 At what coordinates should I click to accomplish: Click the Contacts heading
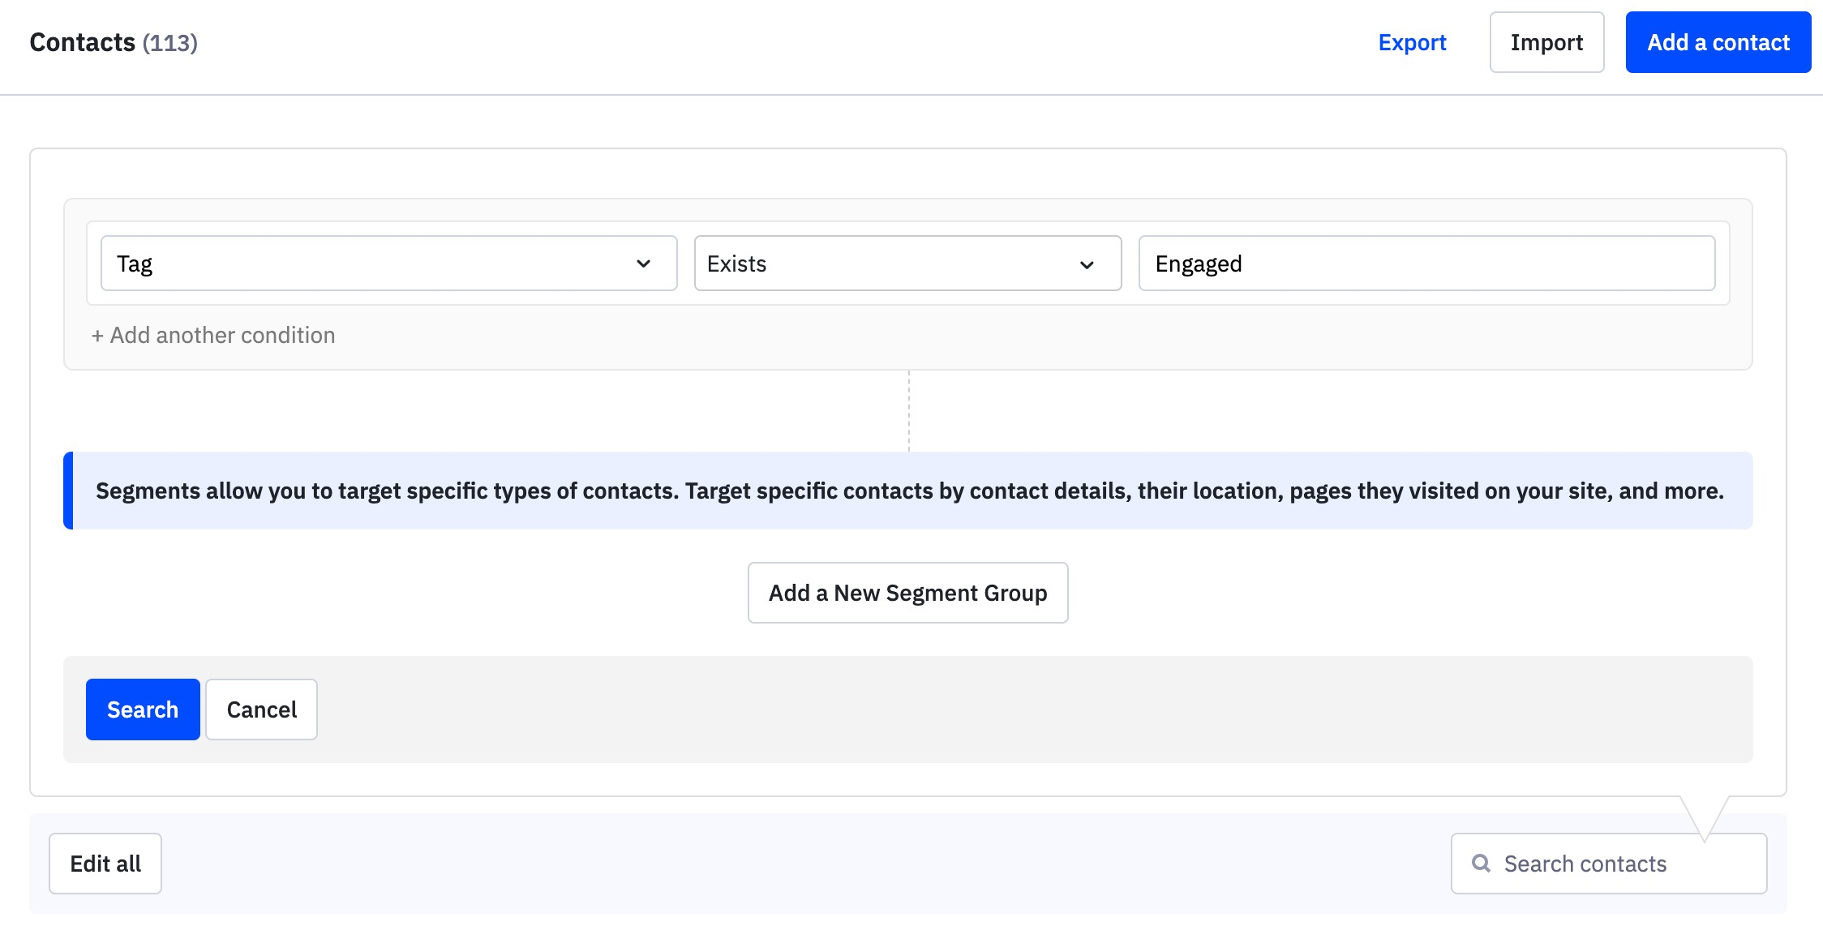(81, 41)
